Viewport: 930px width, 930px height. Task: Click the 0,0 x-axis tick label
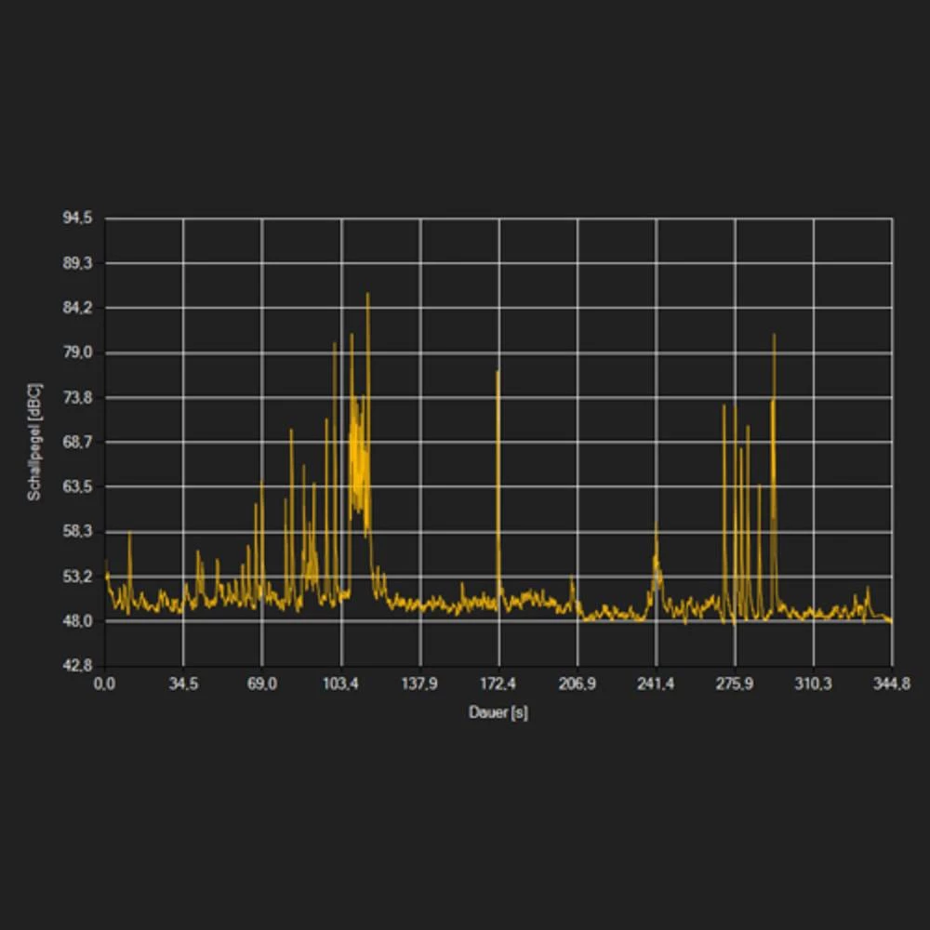coord(104,685)
